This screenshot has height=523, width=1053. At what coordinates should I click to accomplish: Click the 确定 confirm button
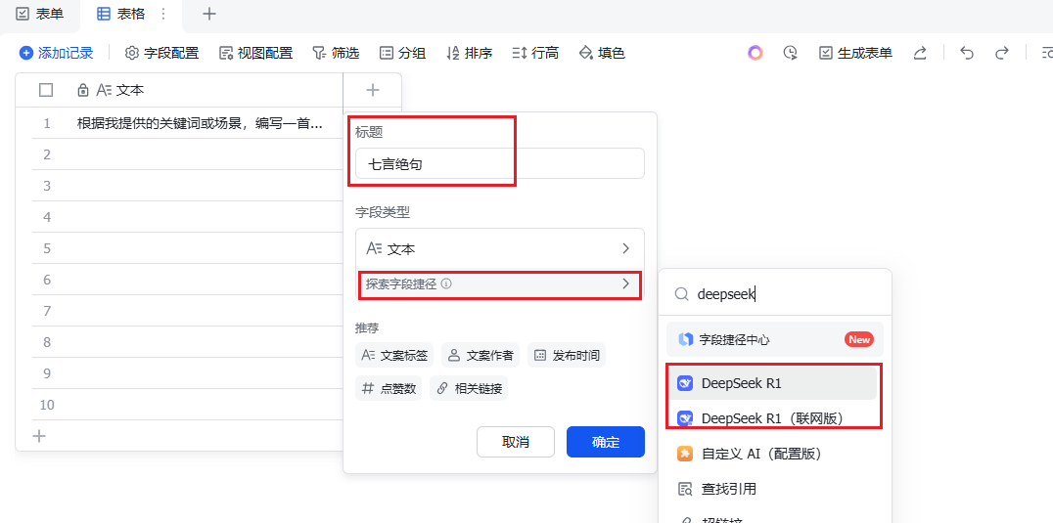click(x=606, y=442)
